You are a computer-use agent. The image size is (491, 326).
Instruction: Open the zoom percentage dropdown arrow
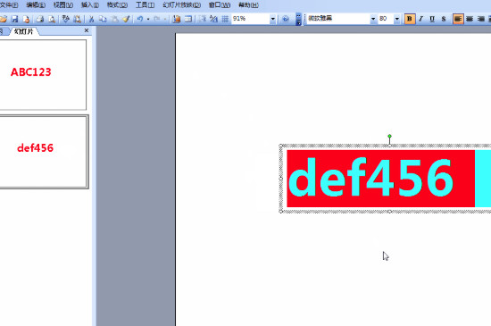click(273, 19)
